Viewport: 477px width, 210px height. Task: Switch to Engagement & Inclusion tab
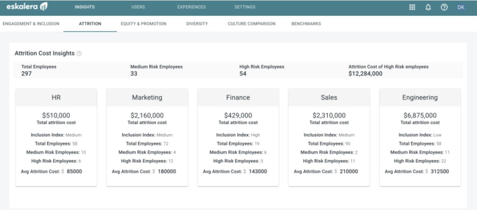click(x=31, y=24)
